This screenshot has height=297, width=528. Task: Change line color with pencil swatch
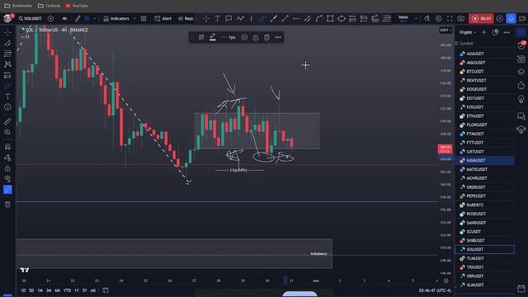(213, 37)
